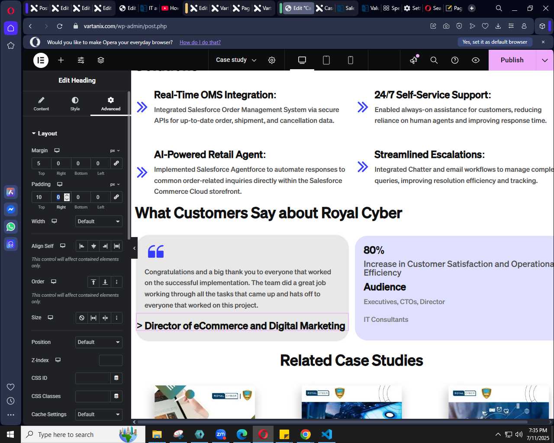Open Publish save options arrow
The width and height of the screenshot is (554, 443).
click(x=545, y=60)
